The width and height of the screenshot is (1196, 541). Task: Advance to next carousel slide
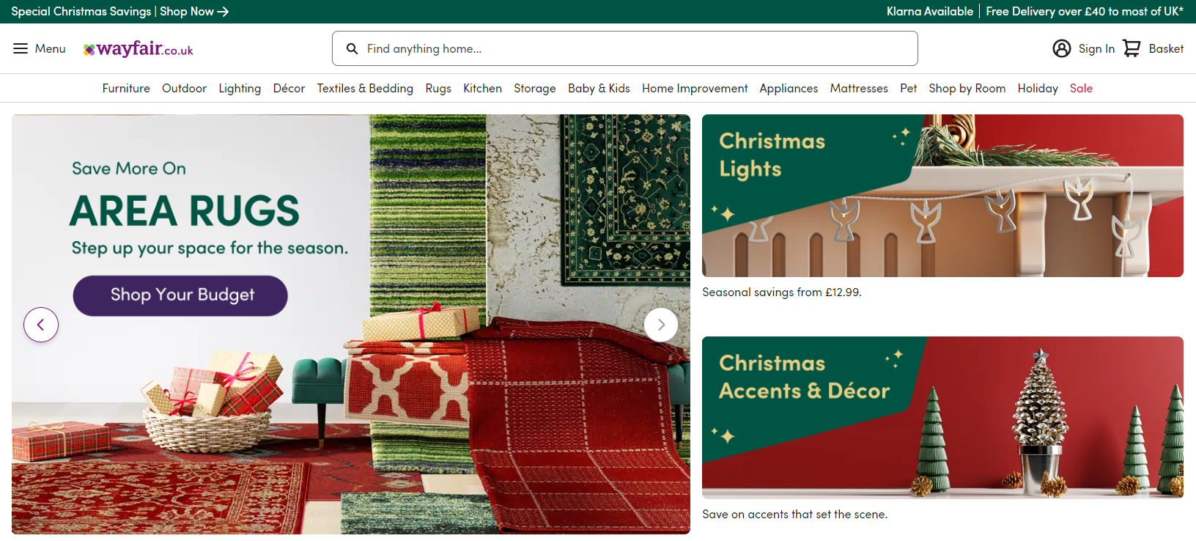coord(661,325)
